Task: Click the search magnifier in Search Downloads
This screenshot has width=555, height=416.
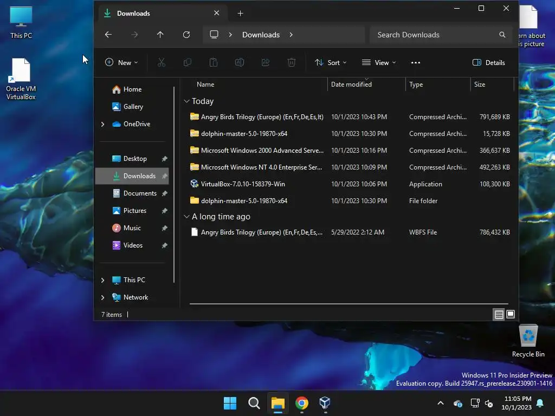Action: 502,35
